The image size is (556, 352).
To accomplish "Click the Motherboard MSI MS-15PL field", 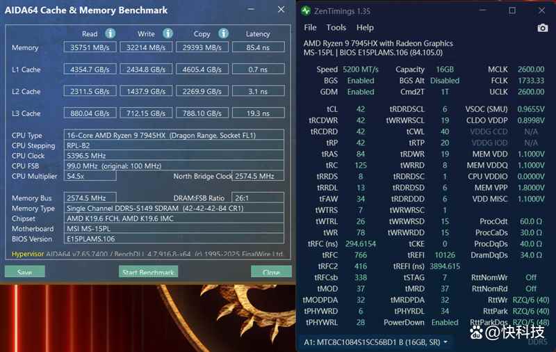I will point(174,229).
